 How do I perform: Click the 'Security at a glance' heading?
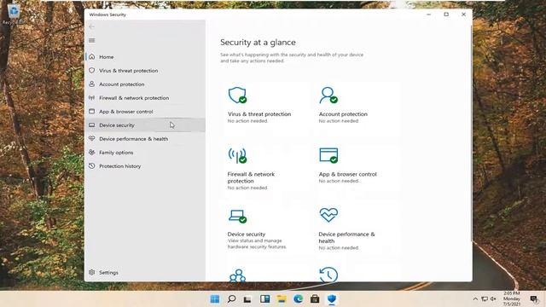[x=258, y=42]
